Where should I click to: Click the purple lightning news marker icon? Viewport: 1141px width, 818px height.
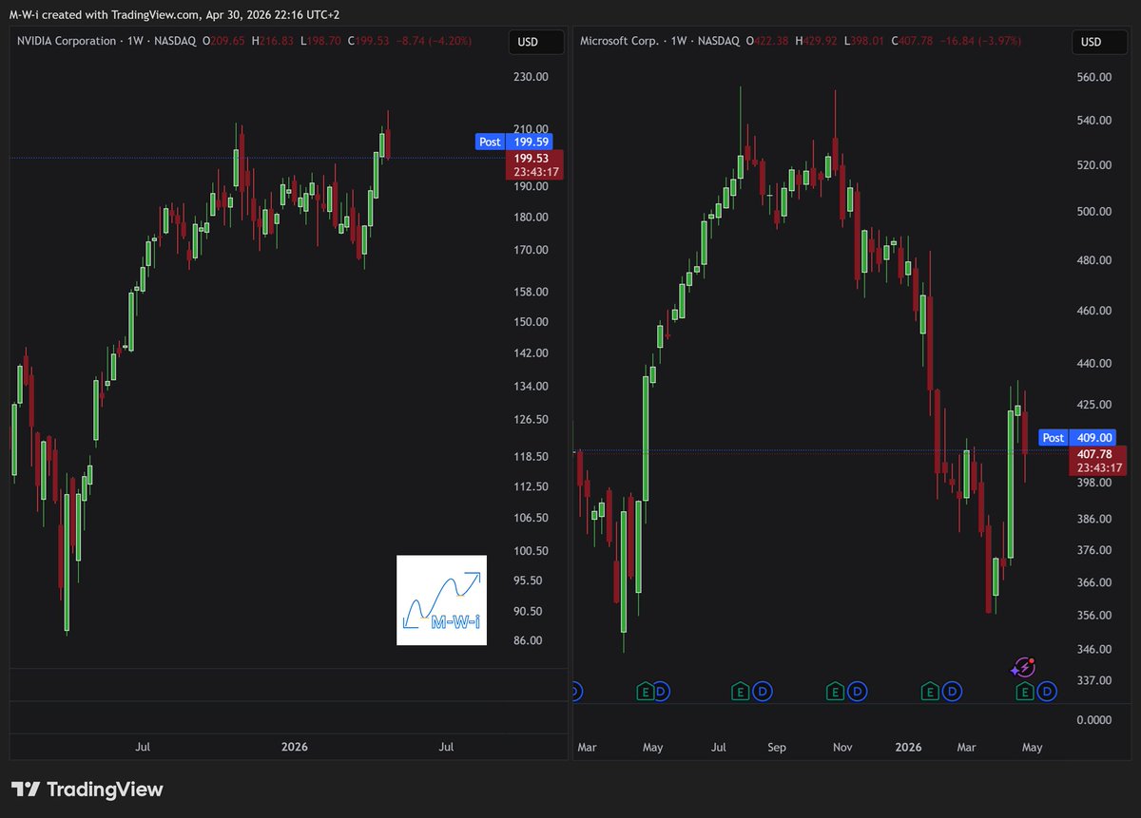(1024, 667)
